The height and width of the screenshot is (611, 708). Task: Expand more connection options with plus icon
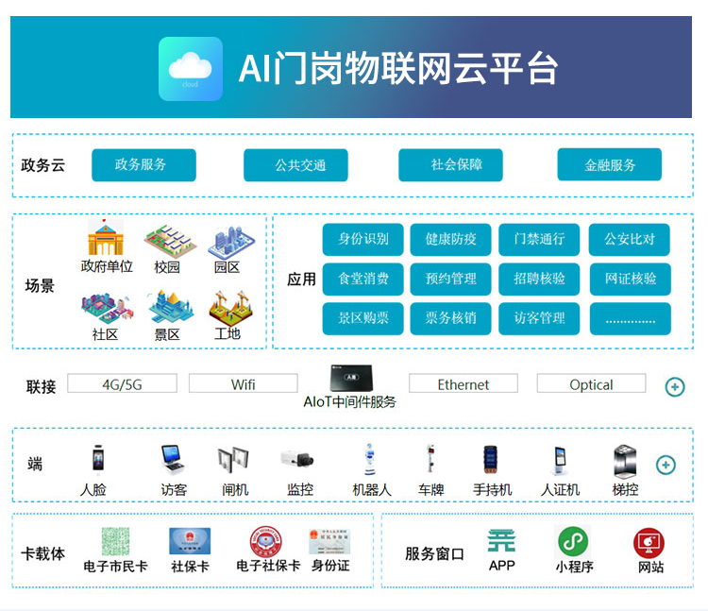pyautogui.click(x=674, y=386)
